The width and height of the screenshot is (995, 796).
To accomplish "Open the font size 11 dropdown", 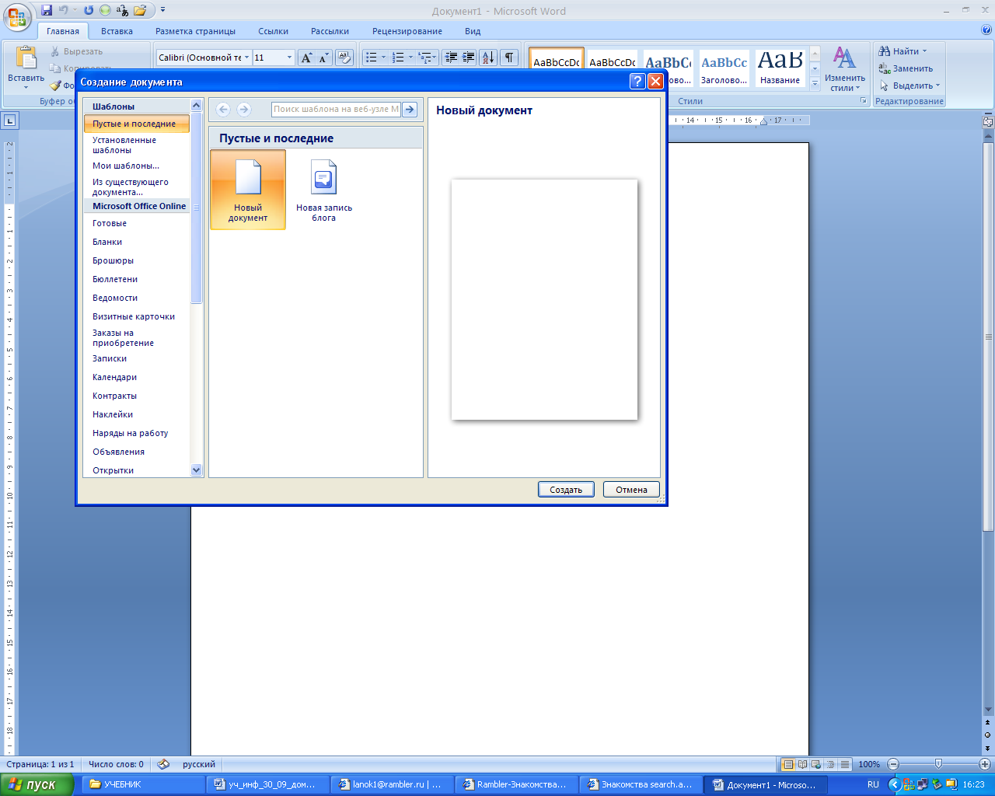I will click(x=290, y=58).
